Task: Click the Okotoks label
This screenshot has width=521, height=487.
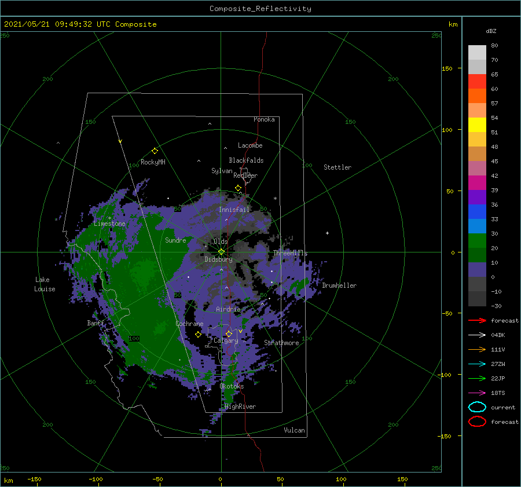Action: point(232,386)
